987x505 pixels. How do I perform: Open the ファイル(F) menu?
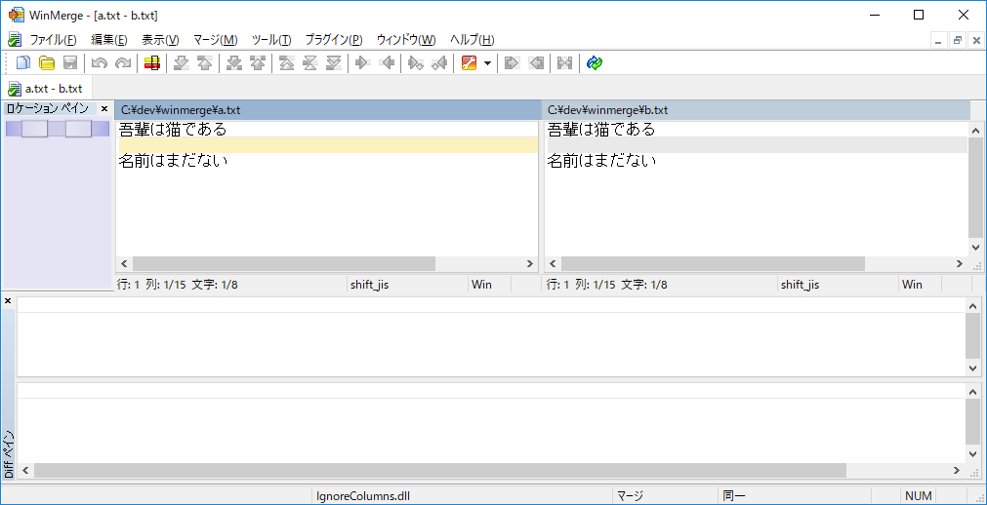pyautogui.click(x=54, y=40)
